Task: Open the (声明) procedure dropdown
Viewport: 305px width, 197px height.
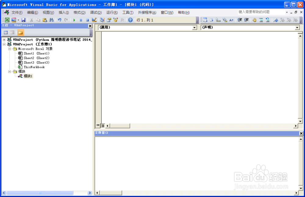Action: pyautogui.click(x=297, y=27)
